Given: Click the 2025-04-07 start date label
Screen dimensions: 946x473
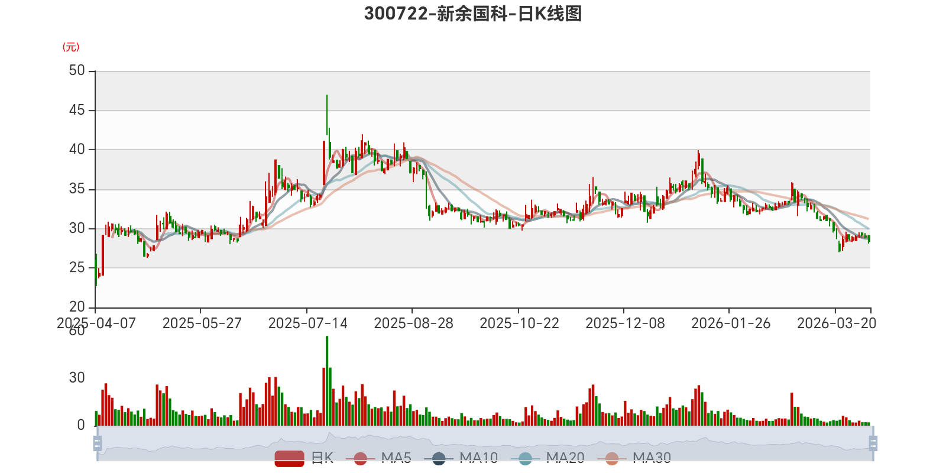Looking at the screenshot, I should (96, 323).
